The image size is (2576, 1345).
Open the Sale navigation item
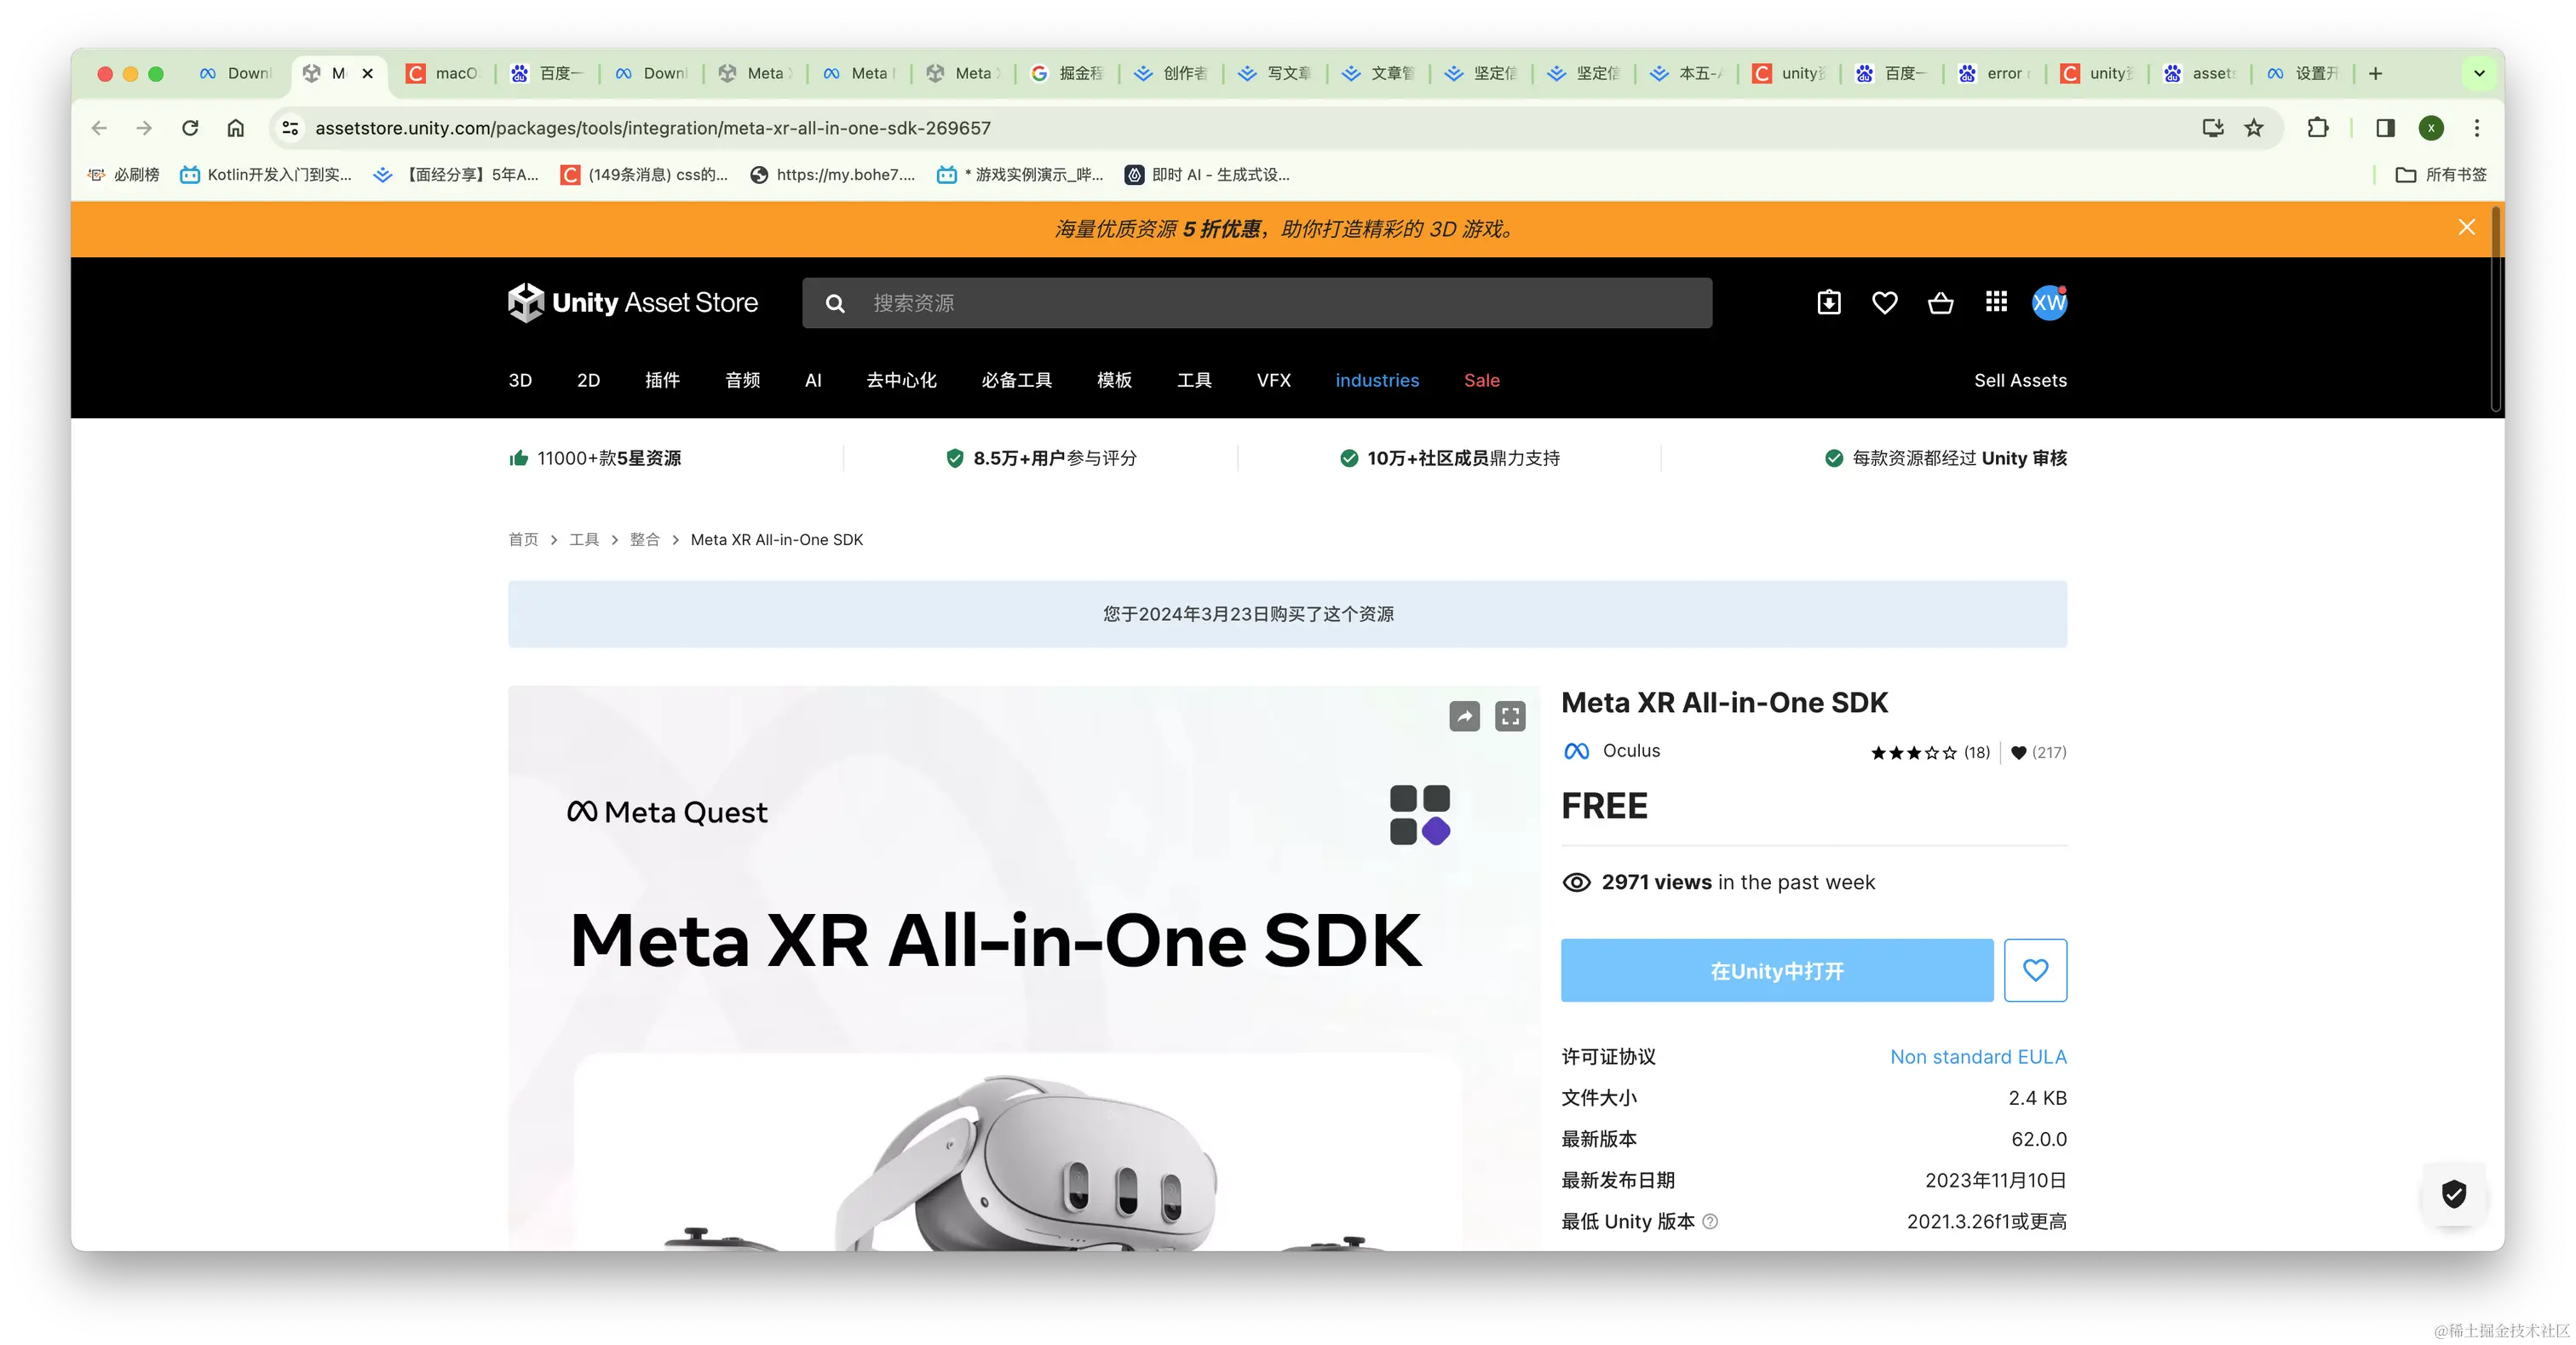pyautogui.click(x=1481, y=380)
